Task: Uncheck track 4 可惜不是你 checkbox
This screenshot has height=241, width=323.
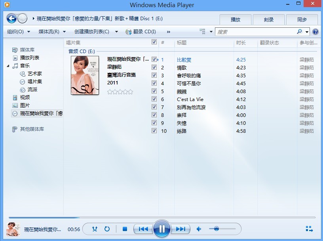Action: pyautogui.click(x=154, y=83)
